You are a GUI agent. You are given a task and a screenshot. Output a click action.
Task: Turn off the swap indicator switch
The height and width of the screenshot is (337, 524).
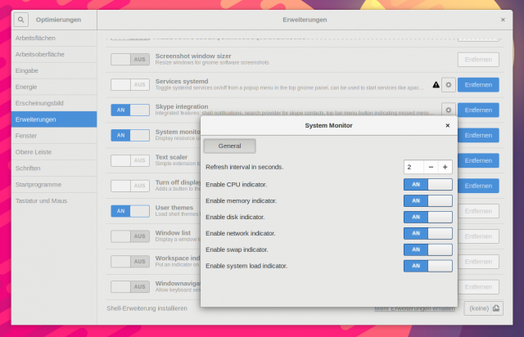(x=427, y=249)
